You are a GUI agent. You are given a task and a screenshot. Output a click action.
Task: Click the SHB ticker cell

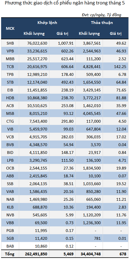tap(10, 43)
